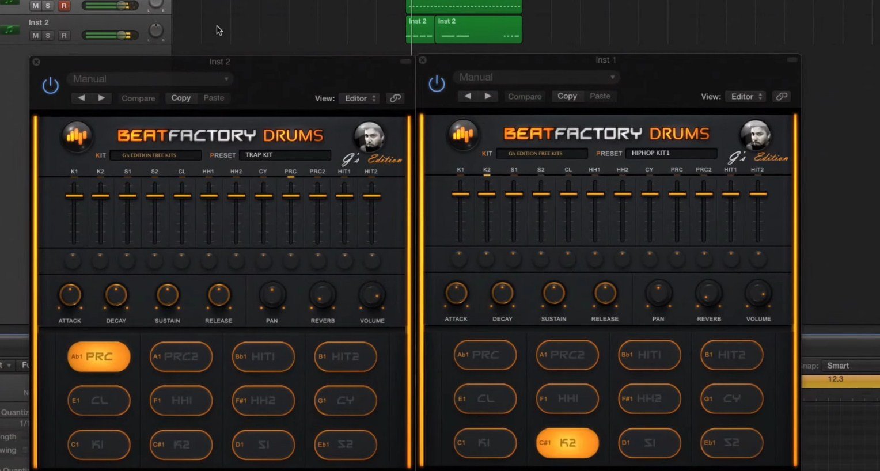Trigger the HH1 drum pad in HipHop Kit1
The image size is (880, 471).
(567, 398)
